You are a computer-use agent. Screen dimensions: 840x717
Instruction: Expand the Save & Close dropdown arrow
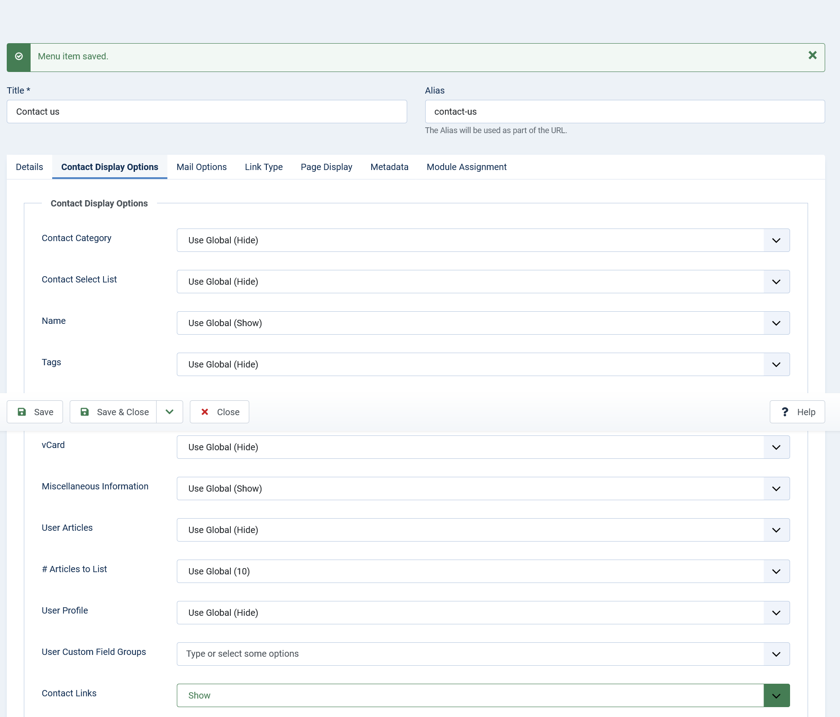(x=170, y=412)
